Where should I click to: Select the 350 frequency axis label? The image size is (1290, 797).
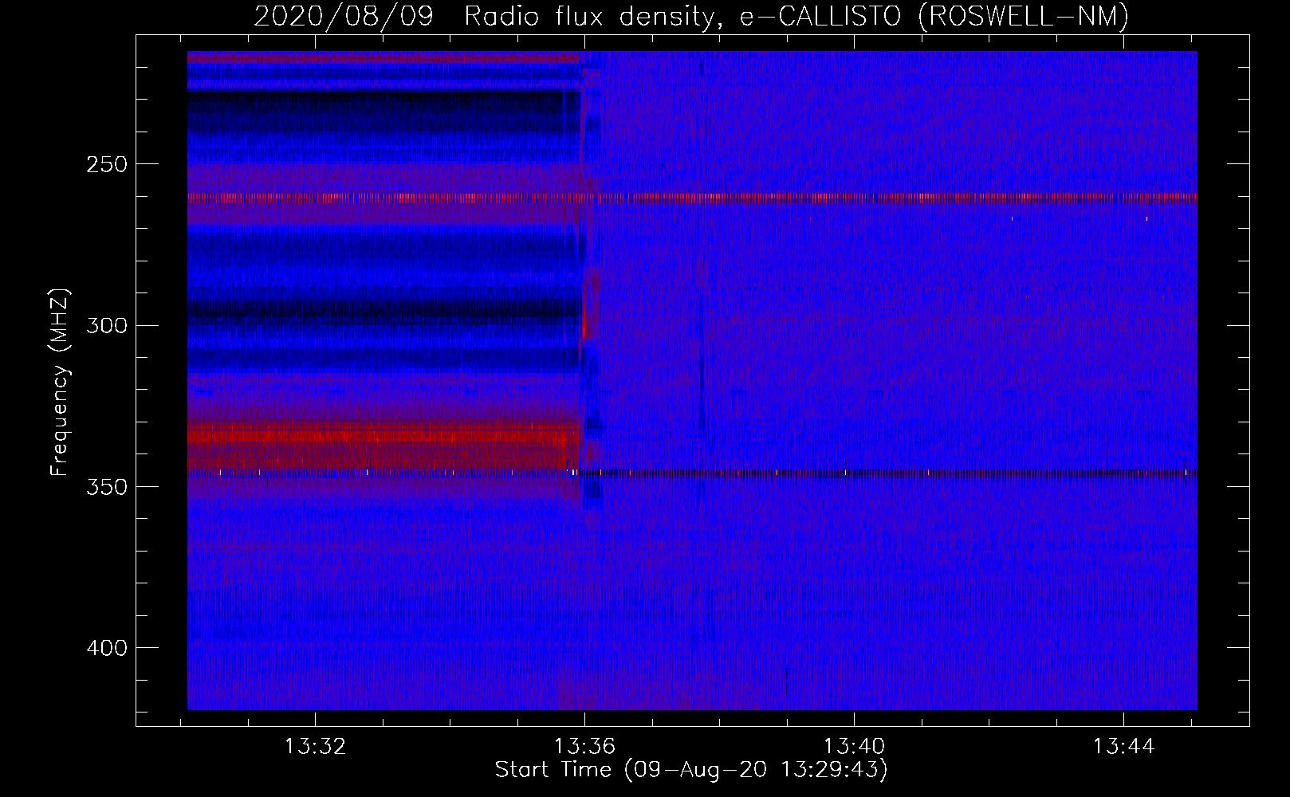[x=107, y=486]
